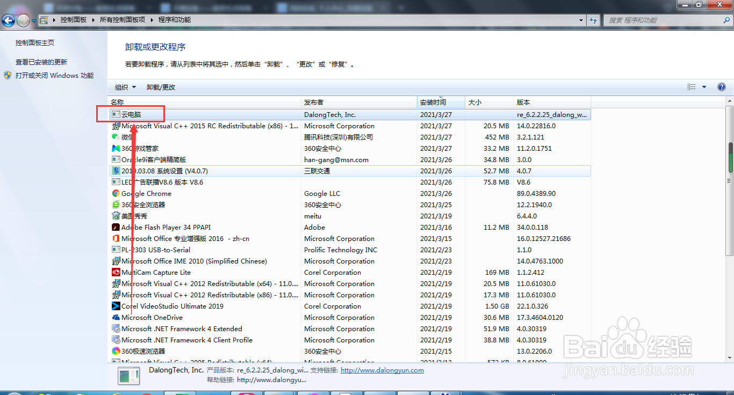This screenshot has width=734, height=395.
Task: Click Prolific Technology INC publisher cell
Action: coord(341,250)
